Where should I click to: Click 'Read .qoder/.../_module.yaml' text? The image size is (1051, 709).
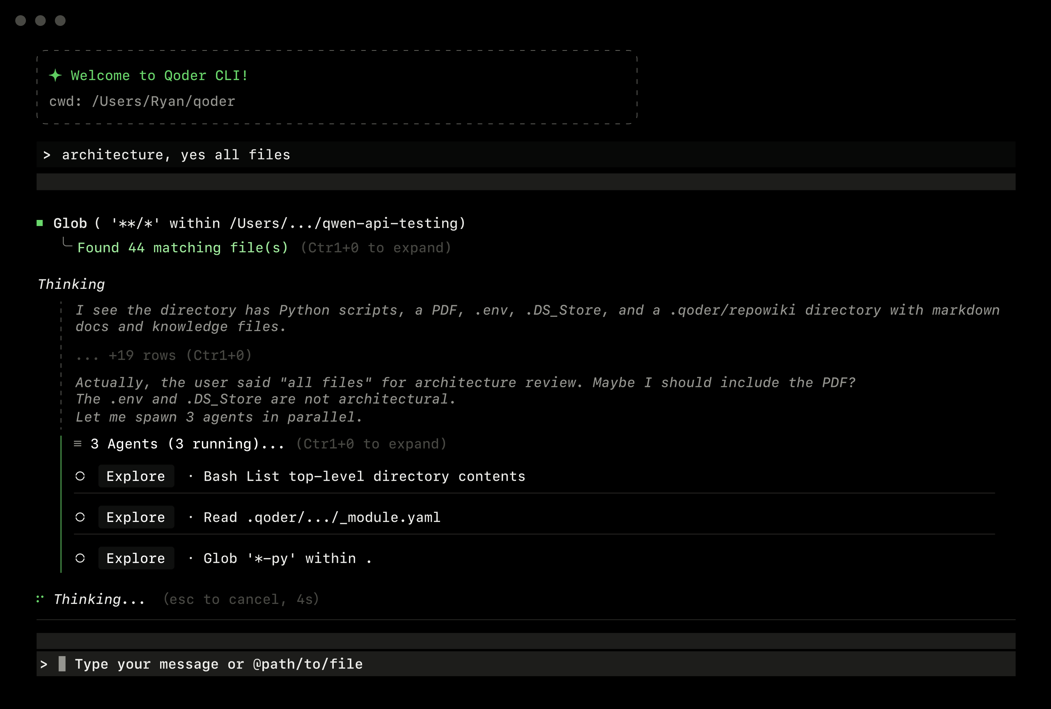(322, 517)
